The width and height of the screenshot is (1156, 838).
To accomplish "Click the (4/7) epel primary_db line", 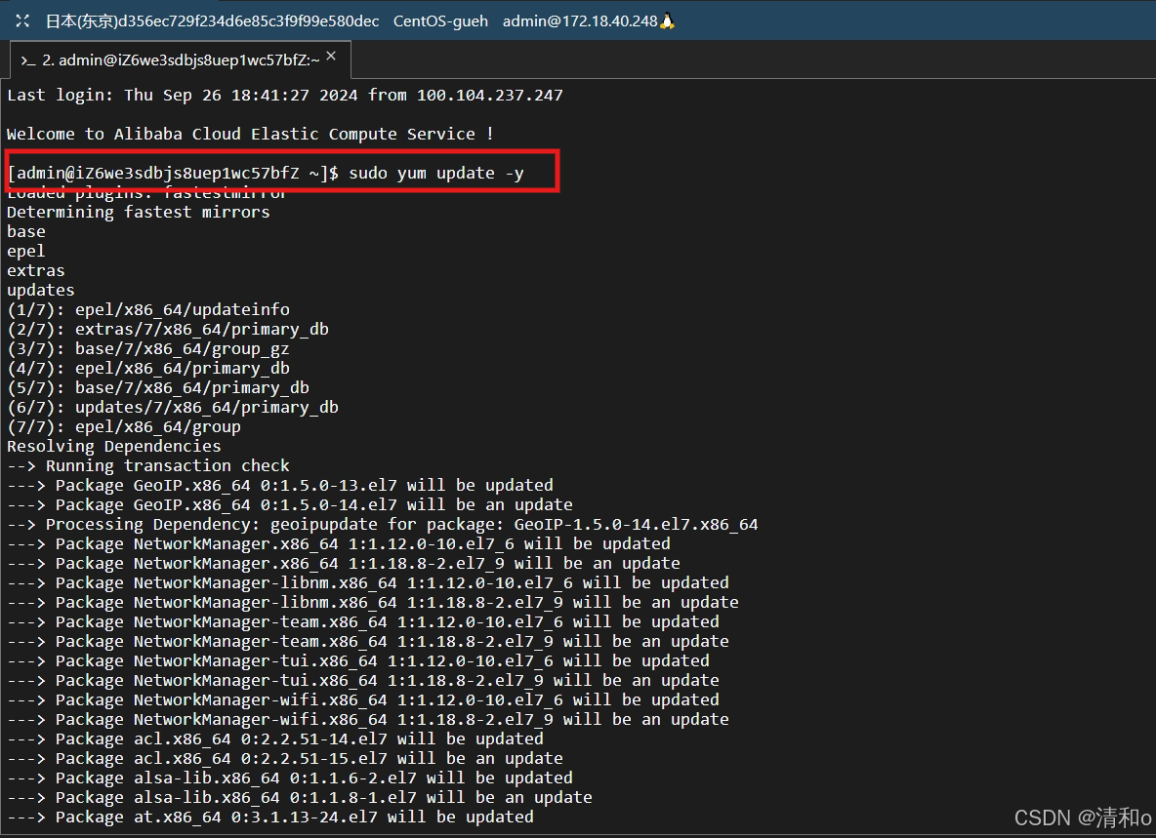I will (x=148, y=368).
